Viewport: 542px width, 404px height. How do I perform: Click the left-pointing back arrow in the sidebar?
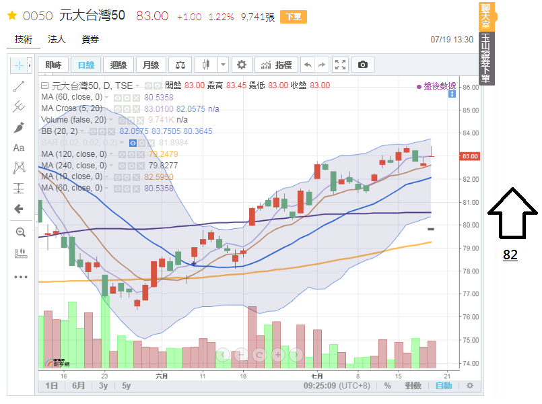[x=19, y=209]
